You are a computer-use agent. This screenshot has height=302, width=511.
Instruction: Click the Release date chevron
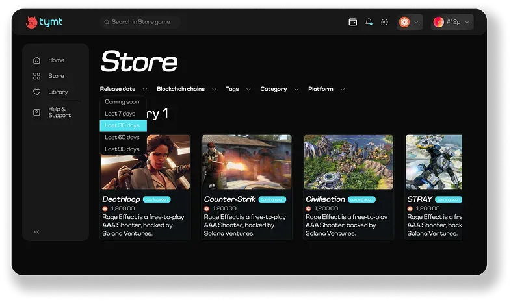coord(145,89)
